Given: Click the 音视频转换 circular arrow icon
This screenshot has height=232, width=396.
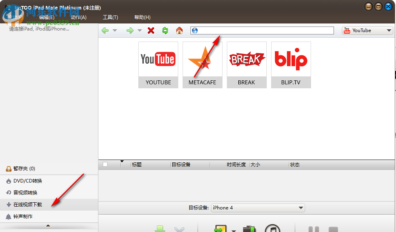Looking at the screenshot, I should [x=9, y=192].
